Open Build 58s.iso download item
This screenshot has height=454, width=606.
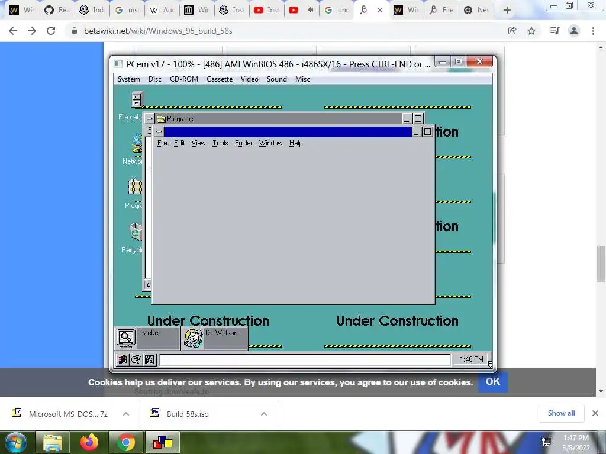coord(180,414)
